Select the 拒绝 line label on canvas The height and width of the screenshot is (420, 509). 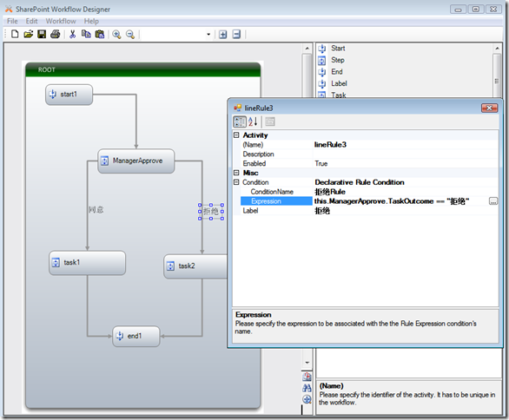(211, 212)
